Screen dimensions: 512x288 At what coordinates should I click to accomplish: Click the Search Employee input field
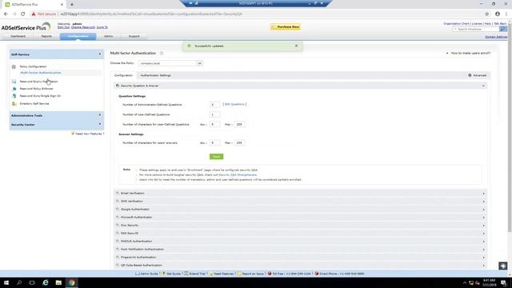(476, 29)
